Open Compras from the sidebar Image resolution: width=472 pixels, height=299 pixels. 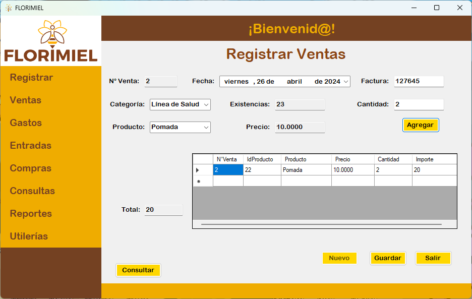31,168
